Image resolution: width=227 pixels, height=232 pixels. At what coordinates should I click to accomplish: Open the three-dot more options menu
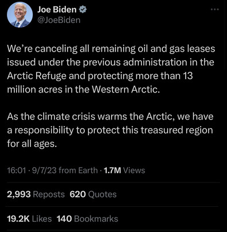(214, 9)
